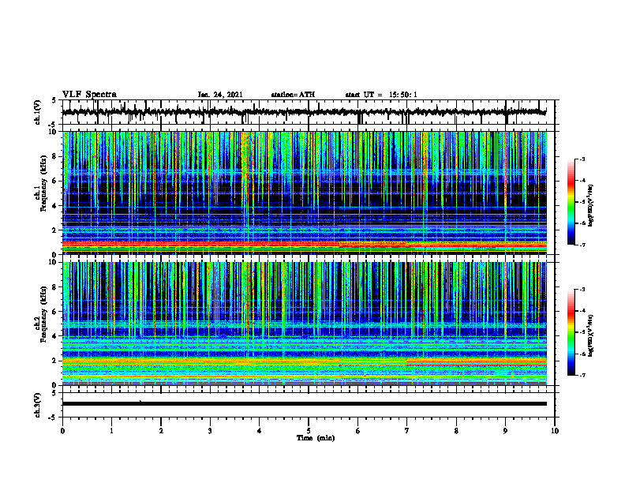Click the ch.2 spectrogram color bar
The image size is (625, 483).
pyautogui.click(x=571, y=332)
